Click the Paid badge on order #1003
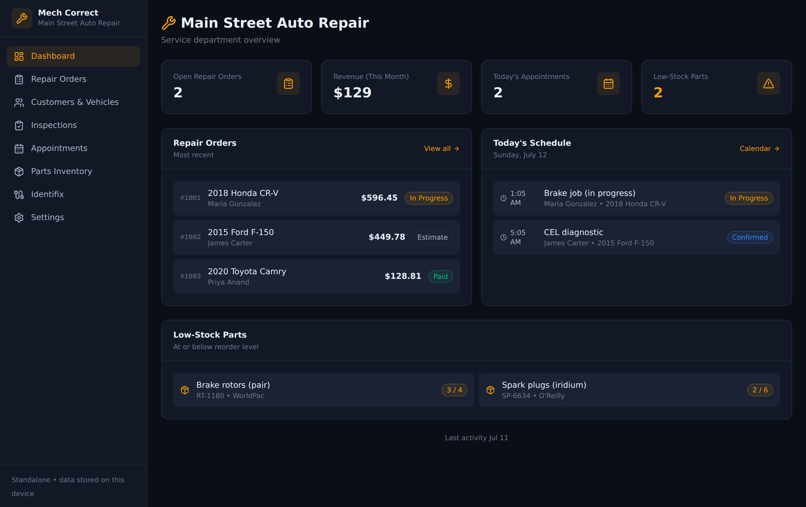Viewport: 806px width, 507px height. point(440,277)
